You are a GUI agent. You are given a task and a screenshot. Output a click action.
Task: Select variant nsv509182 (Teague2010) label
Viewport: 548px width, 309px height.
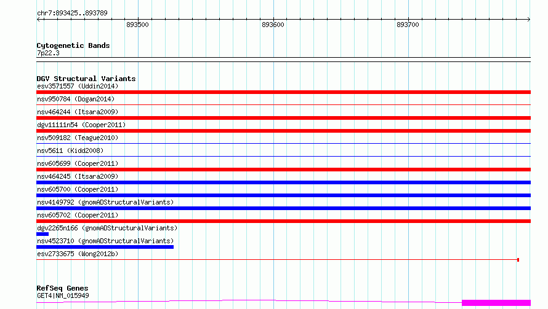(78, 138)
